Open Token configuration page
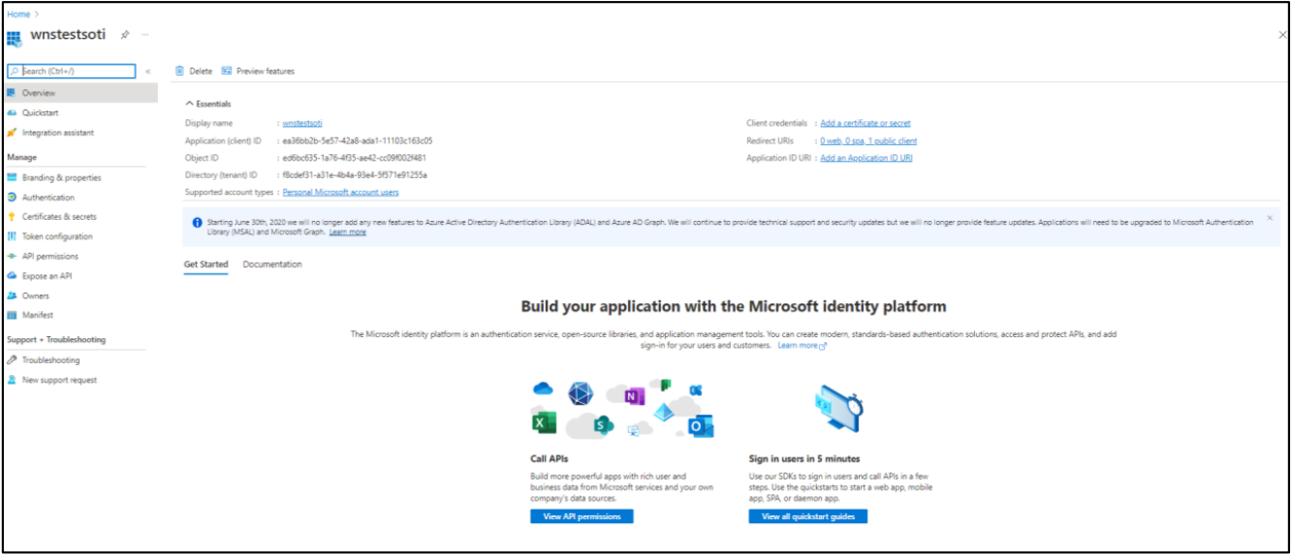 tap(57, 236)
